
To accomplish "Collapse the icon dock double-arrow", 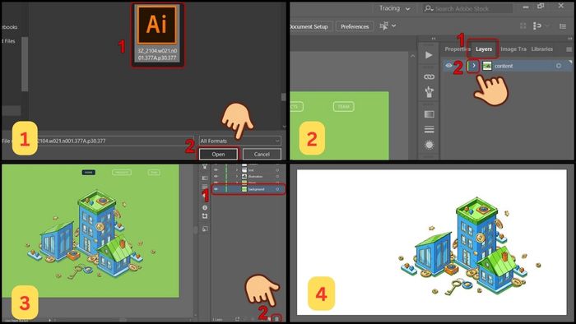I will [x=434, y=38].
